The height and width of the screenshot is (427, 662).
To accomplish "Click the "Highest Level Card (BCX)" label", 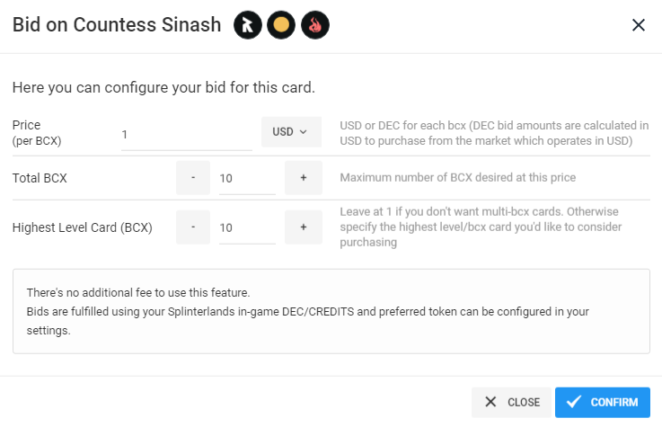I will [x=83, y=227].
